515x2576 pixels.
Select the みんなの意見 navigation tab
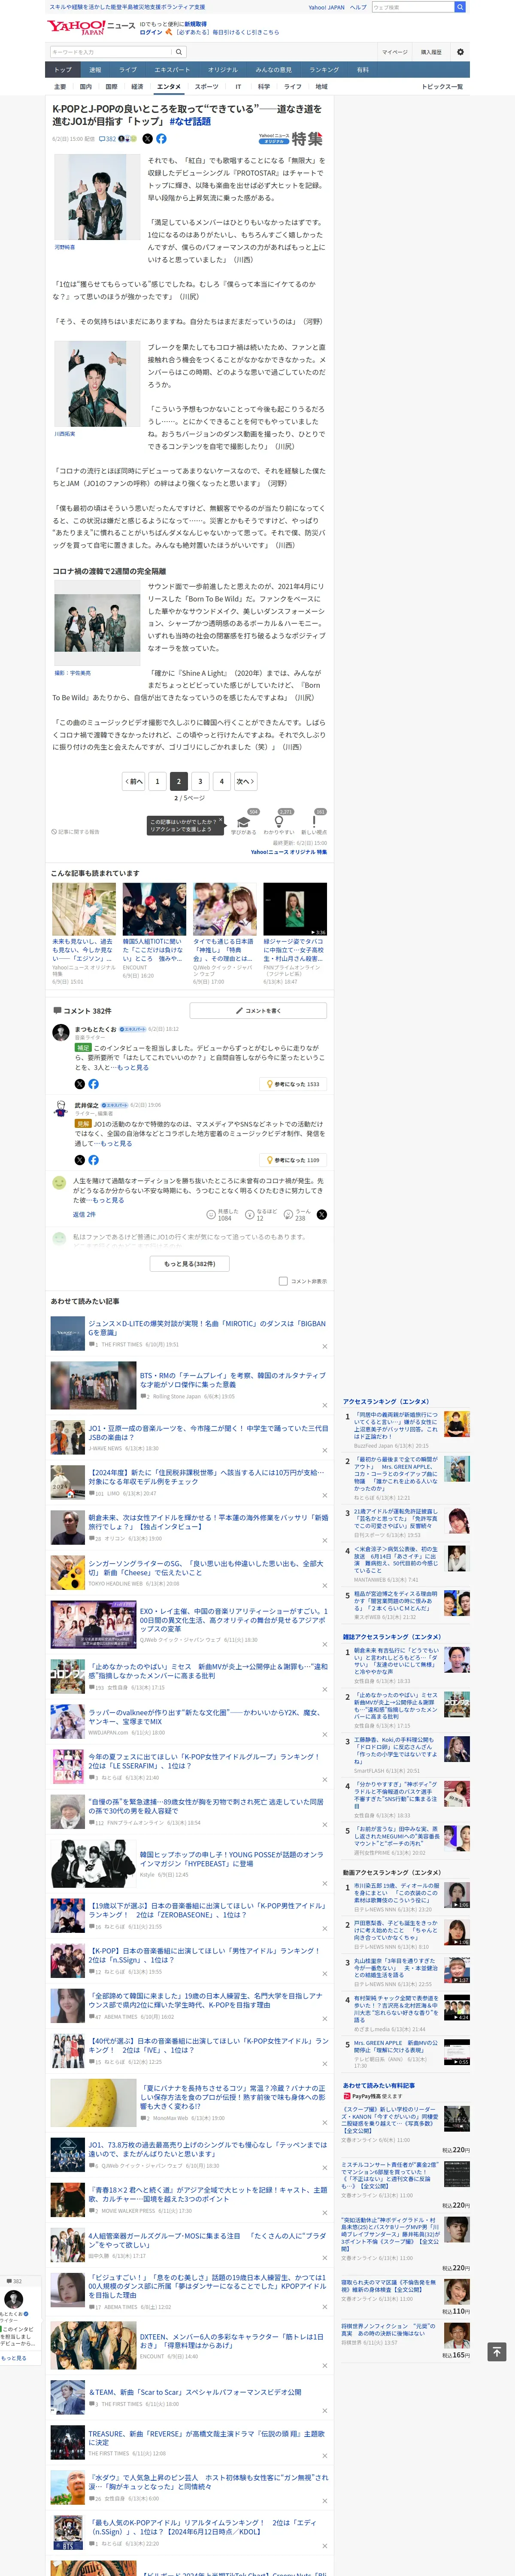pyautogui.click(x=274, y=70)
